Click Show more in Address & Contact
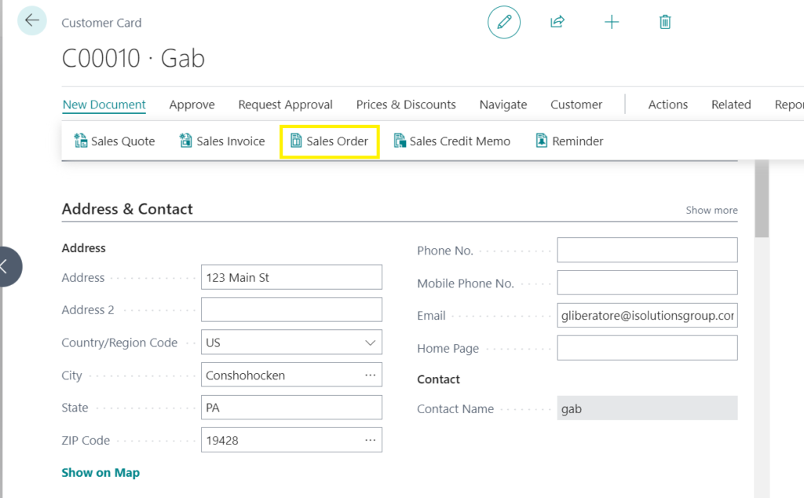 pyautogui.click(x=711, y=211)
